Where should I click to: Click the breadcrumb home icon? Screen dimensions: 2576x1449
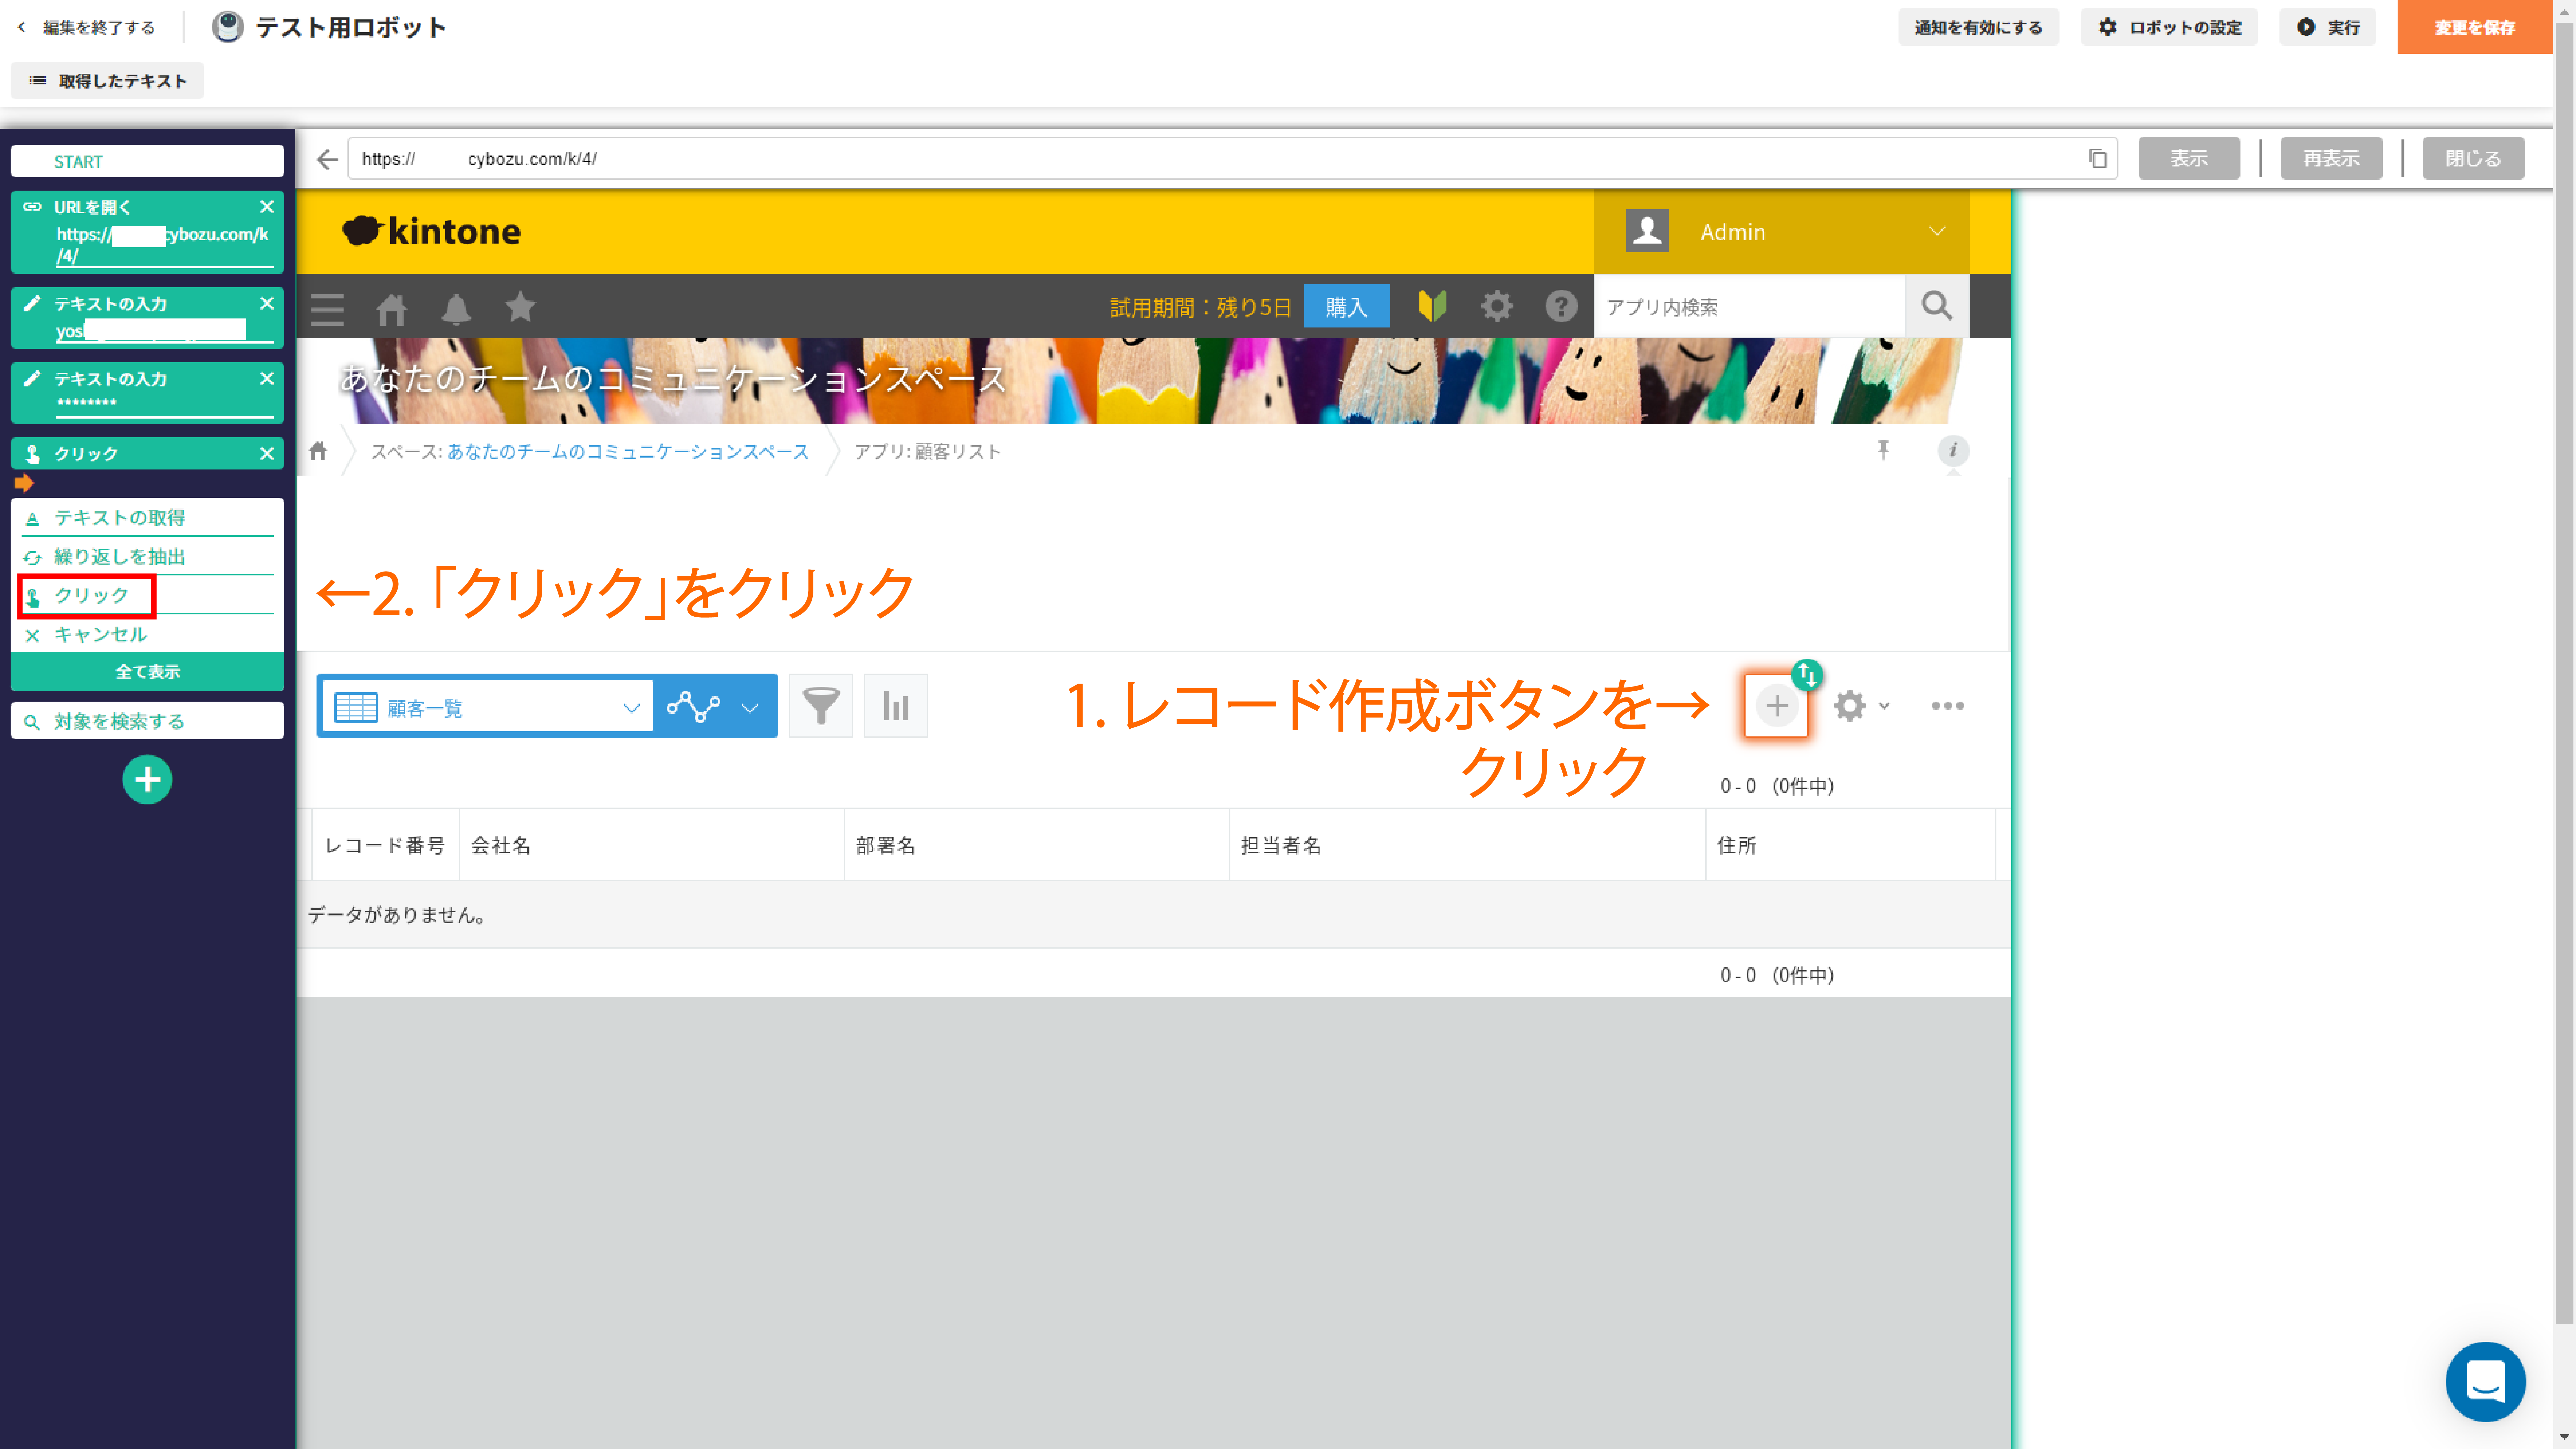[x=318, y=451]
